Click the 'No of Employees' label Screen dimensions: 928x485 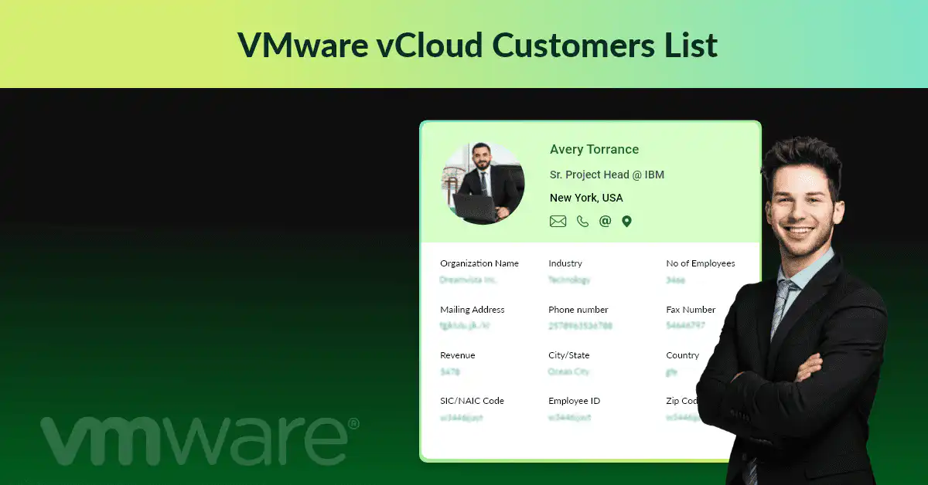click(701, 263)
